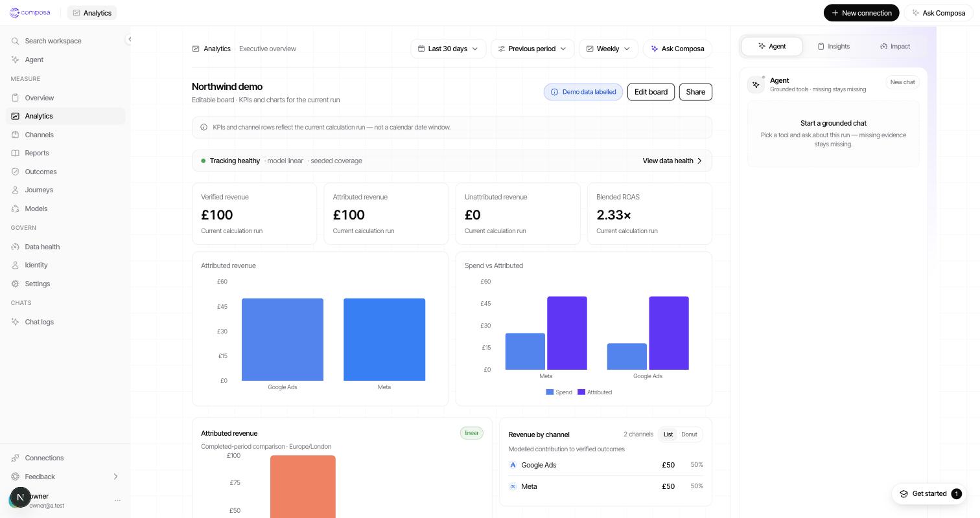The image size is (980, 518).
Task: Click the Verified revenue KPI card
Action: click(254, 214)
